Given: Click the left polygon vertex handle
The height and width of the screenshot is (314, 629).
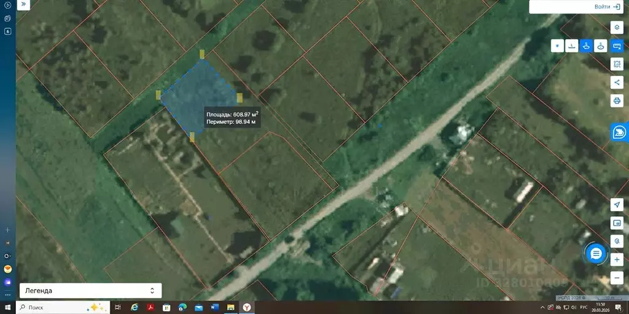Looking at the screenshot, I should (158, 95).
